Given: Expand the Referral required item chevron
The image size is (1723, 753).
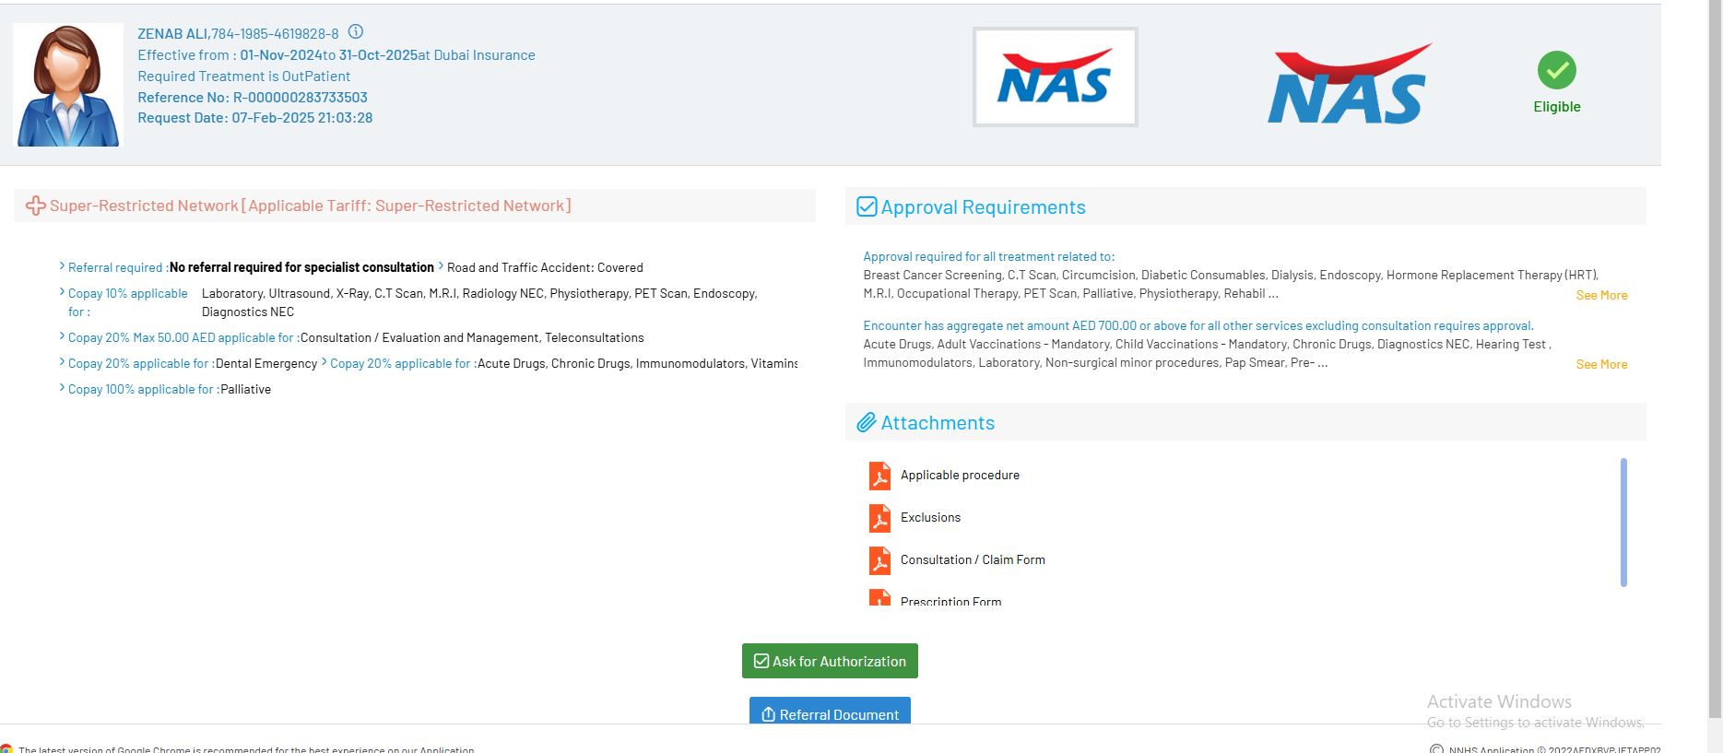Looking at the screenshot, I should point(62,266).
